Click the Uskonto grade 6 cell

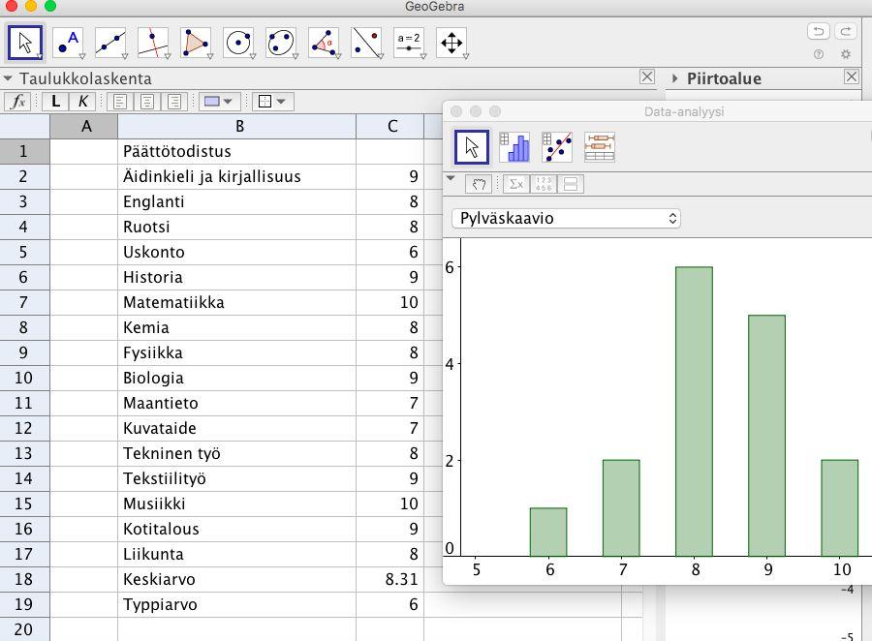[390, 252]
